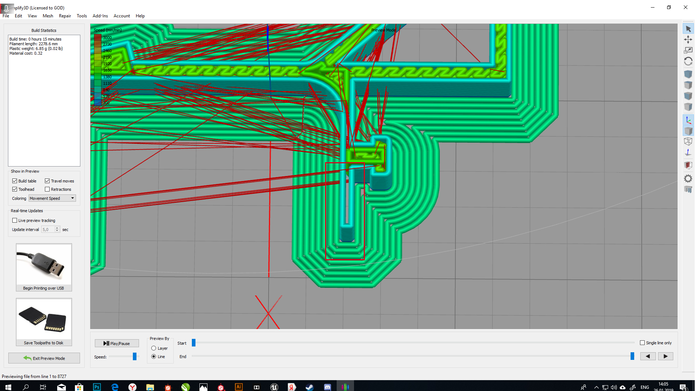The height and width of the screenshot is (391, 695).
Task: Select the Layer preview radio button
Action: click(x=154, y=348)
